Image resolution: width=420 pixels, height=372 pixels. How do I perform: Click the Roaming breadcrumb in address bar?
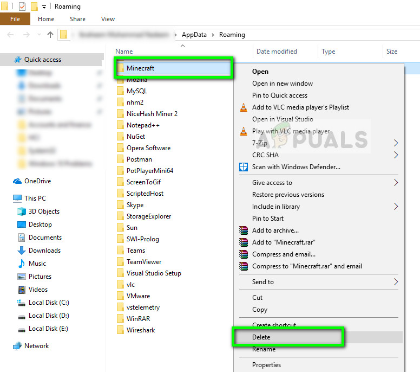click(x=232, y=35)
